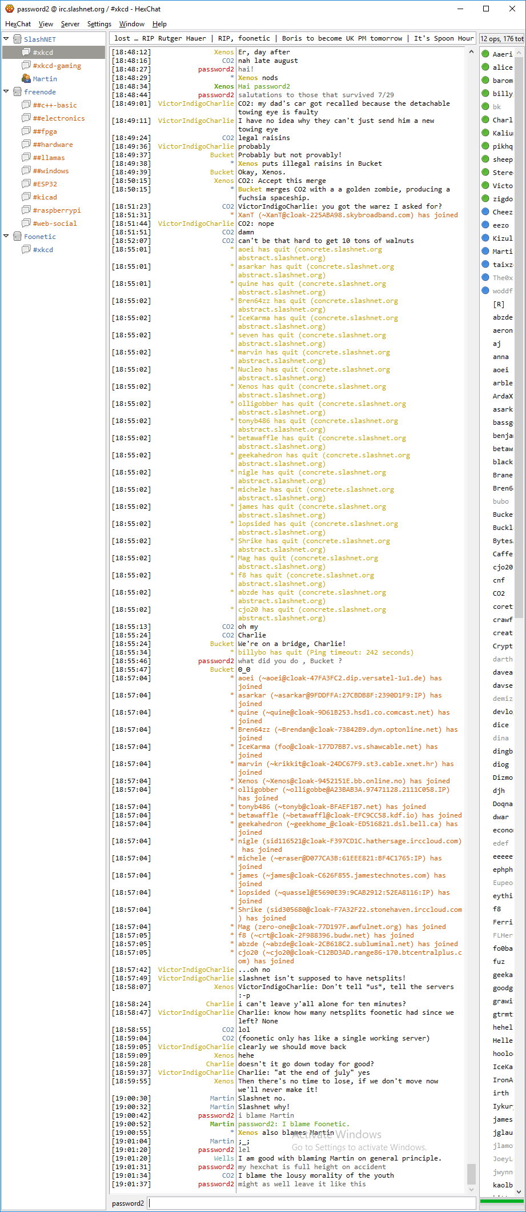Image resolution: width=526 pixels, height=1212 pixels.
Task: Click the SlashNET server icon
Action: (17, 39)
